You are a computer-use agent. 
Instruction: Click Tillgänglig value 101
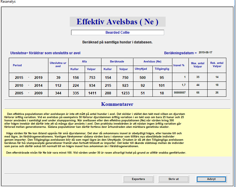(162, 86)
